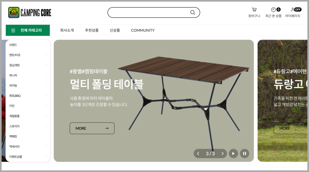Open the 추천상품 link

tap(92, 30)
